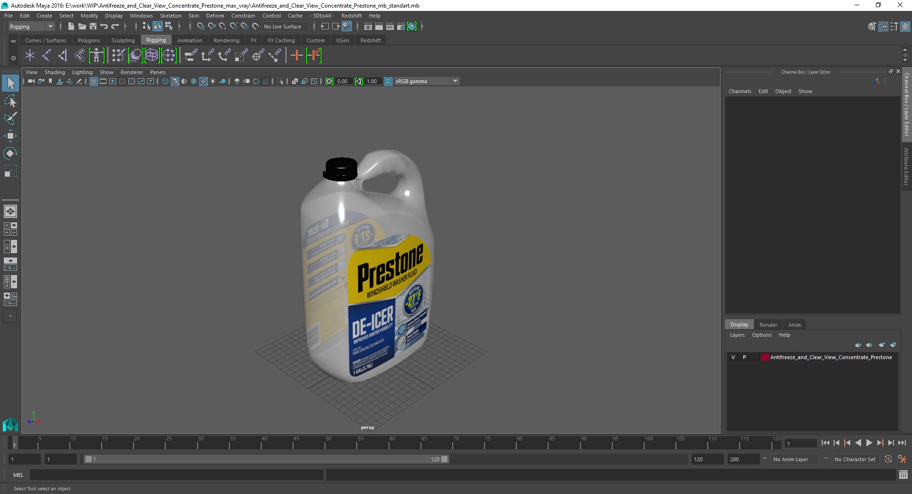The height and width of the screenshot is (494, 912).
Task: Play the animation forwards
Action: pyautogui.click(x=869, y=443)
